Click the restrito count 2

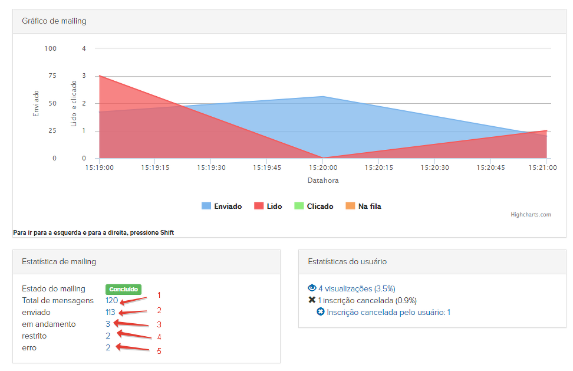[x=108, y=336]
